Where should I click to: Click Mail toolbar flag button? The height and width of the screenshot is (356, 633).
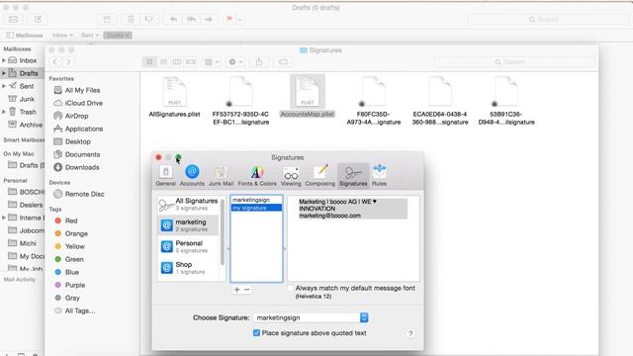[229, 19]
